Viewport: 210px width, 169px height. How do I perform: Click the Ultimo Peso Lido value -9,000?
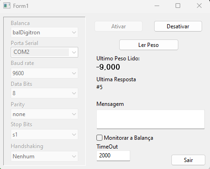[x=108, y=67]
